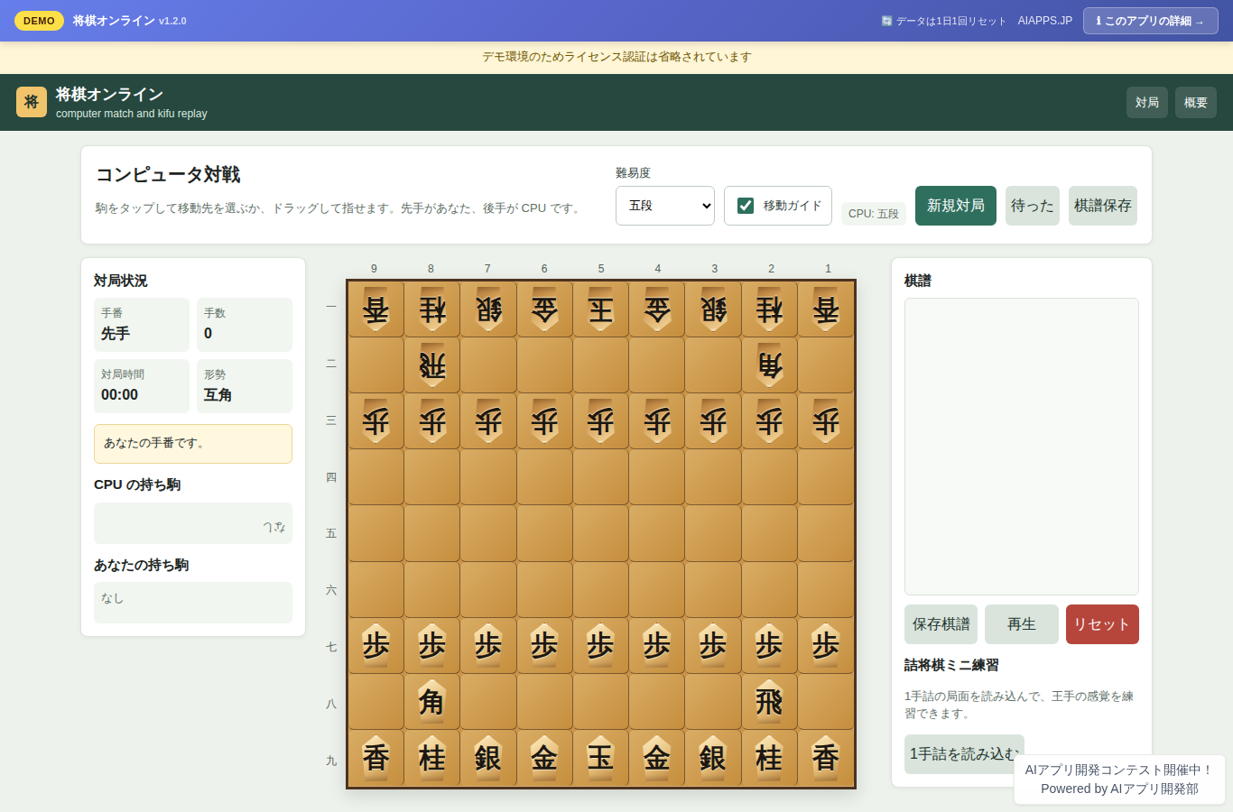Select your pawn on file 6
The image size is (1233, 812).
[x=544, y=646]
